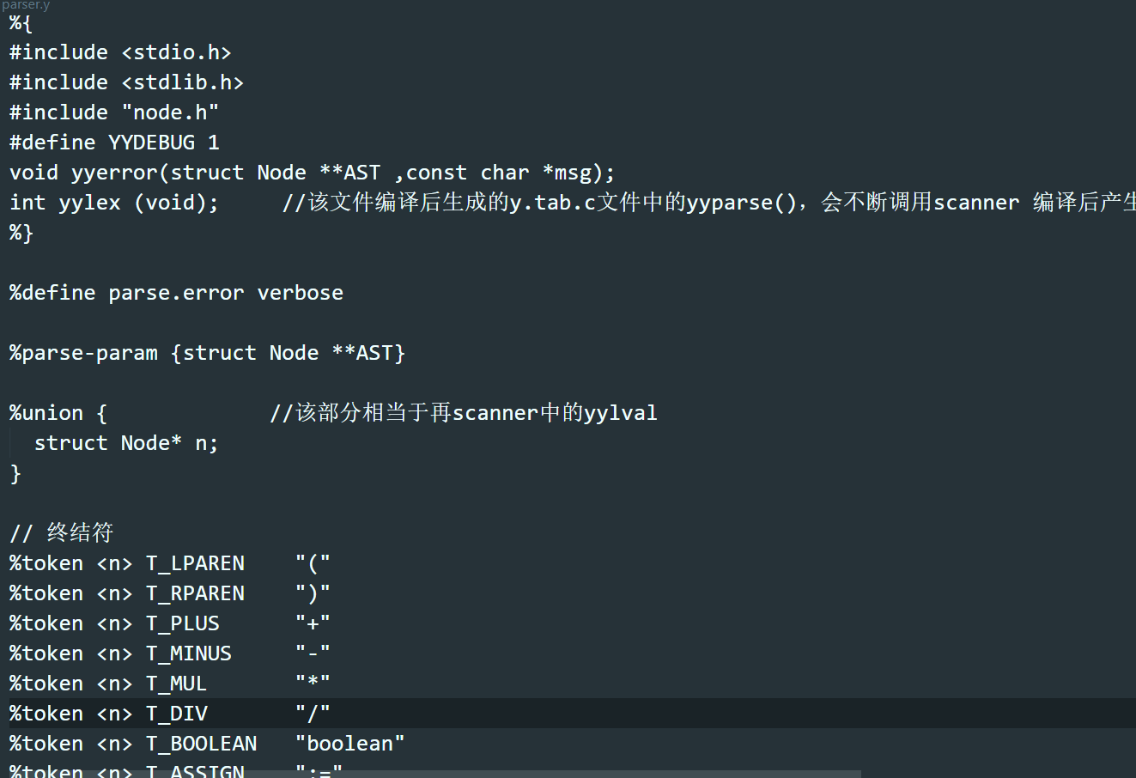Click the struct Node* n; line
The image size is (1136, 778).
tap(126, 443)
